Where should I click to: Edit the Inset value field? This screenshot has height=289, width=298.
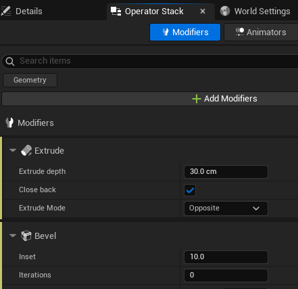click(226, 257)
